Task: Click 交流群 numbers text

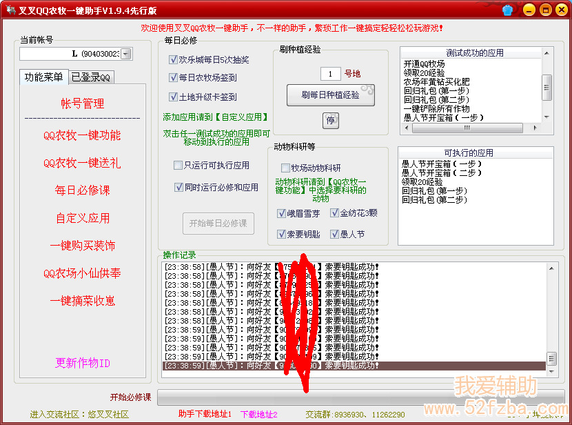Action: tap(355, 415)
